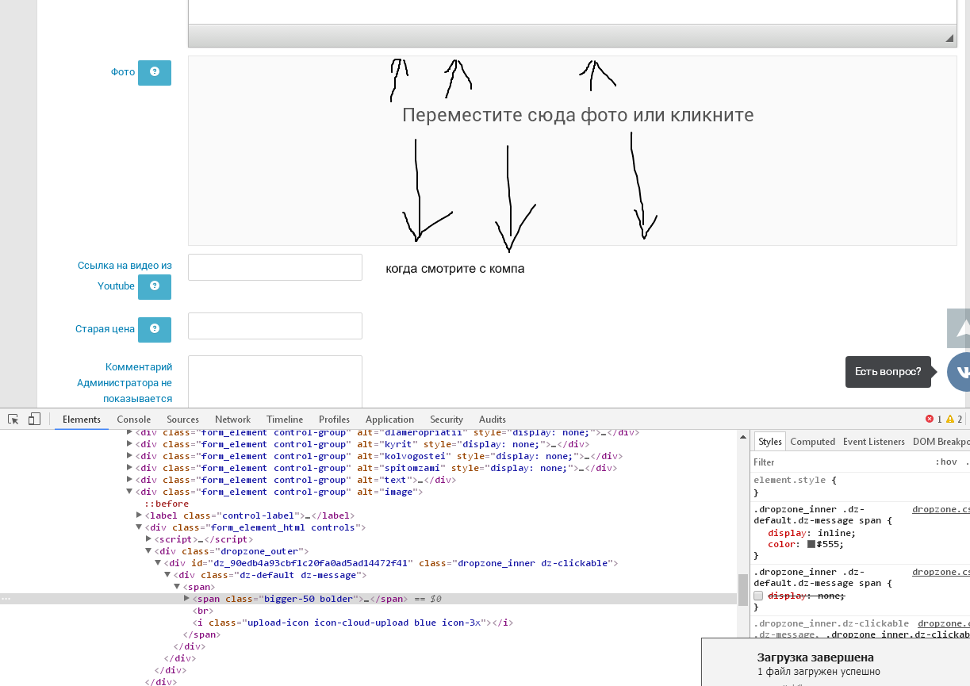This screenshot has width=970, height=686.
Task: Open the Timeline tab
Action: tap(285, 420)
